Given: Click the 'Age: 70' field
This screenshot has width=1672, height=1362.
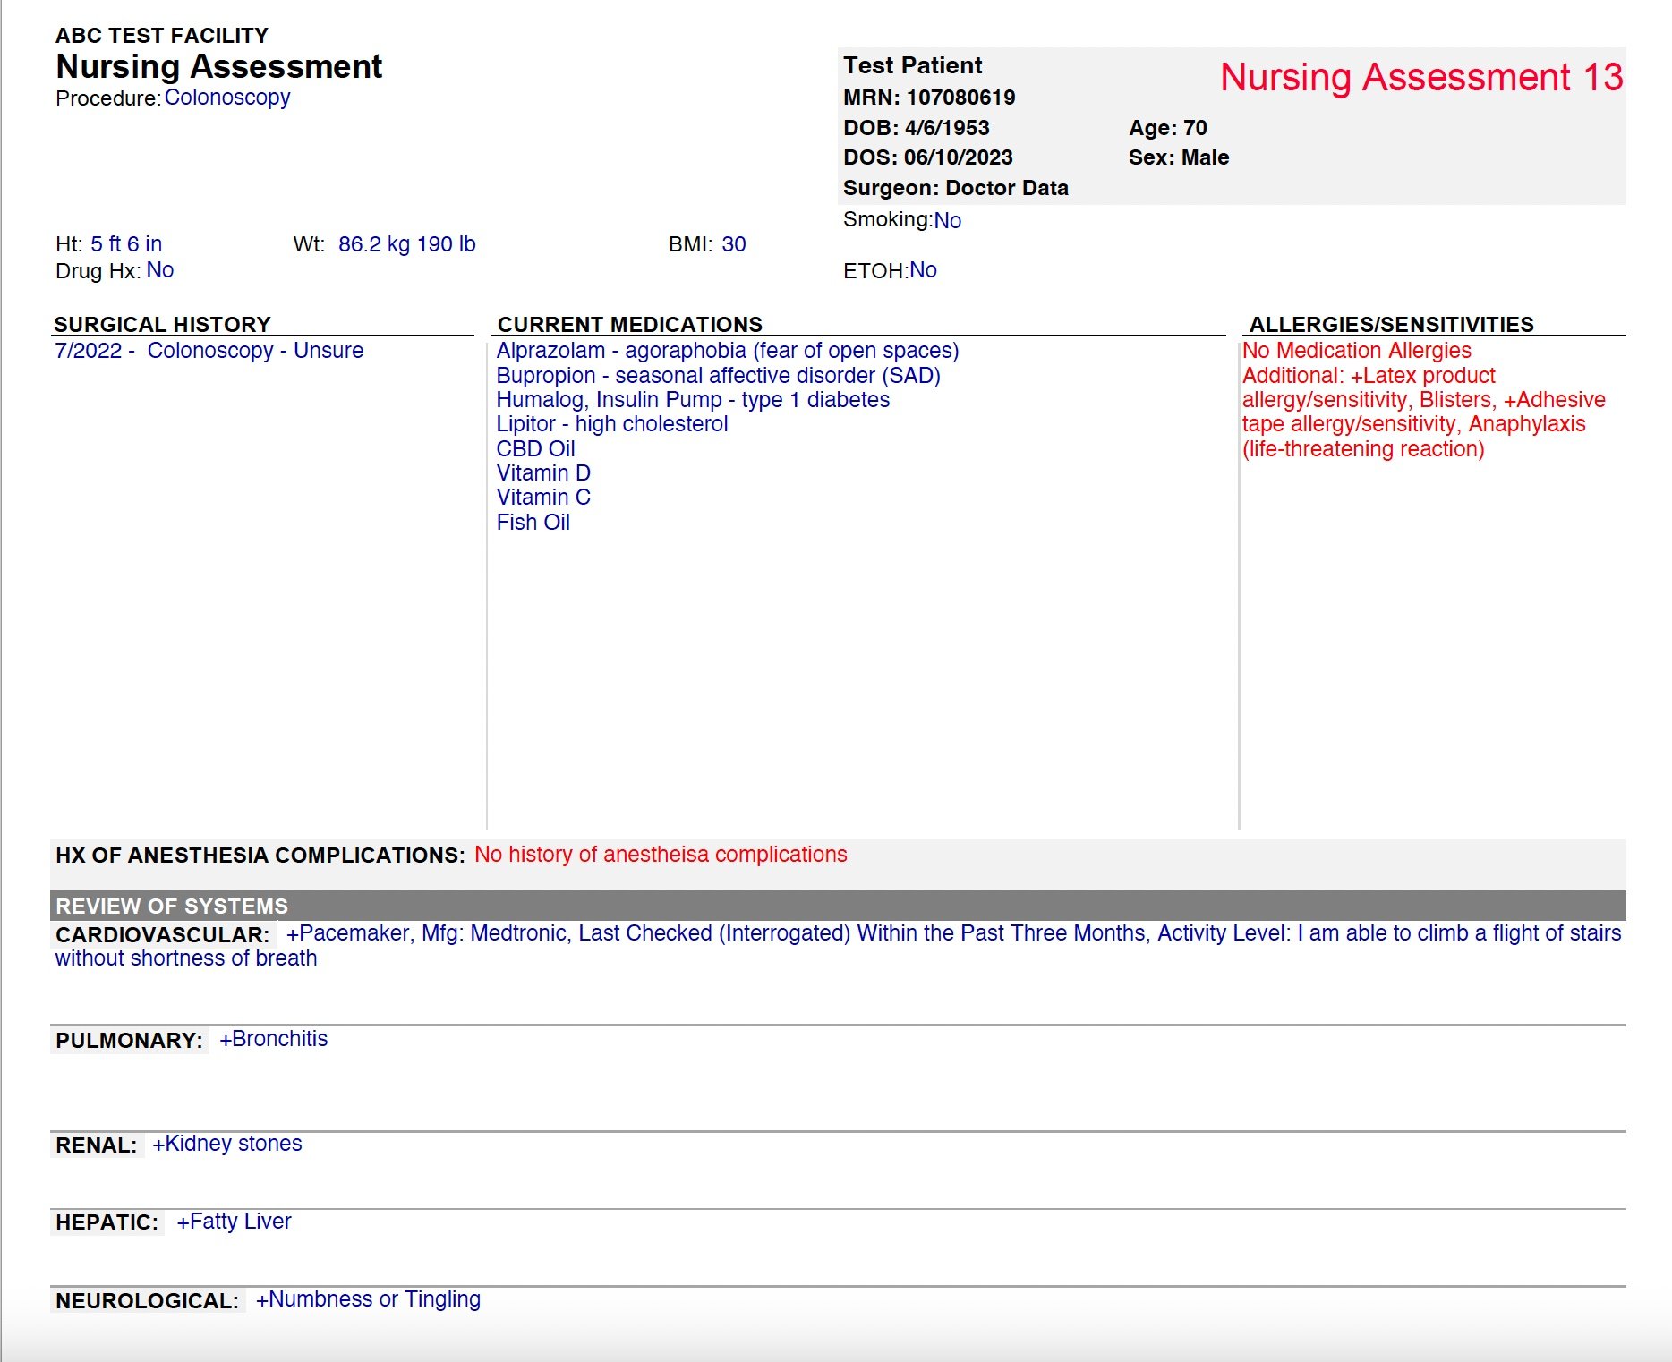Looking at the screenshot, I should click(x=1168, y=128).
